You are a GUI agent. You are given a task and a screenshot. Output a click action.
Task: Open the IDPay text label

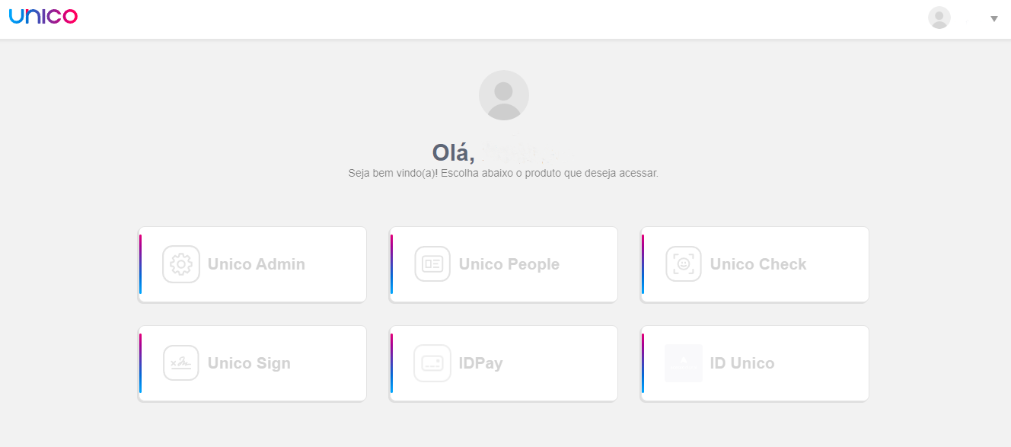coord(481,363)
